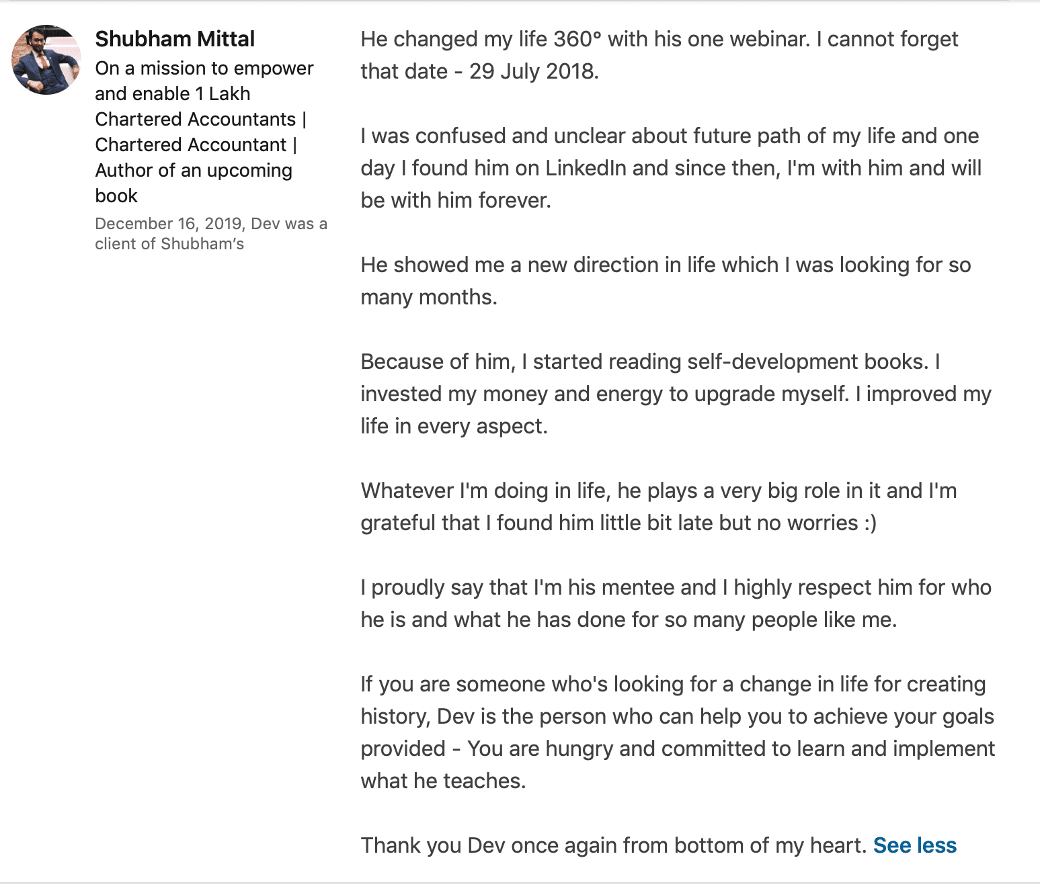Screen dimensions: 1040x889
Task: Click the 'I proudly say' mentee paragraph
Action: [x=676, y=603]
